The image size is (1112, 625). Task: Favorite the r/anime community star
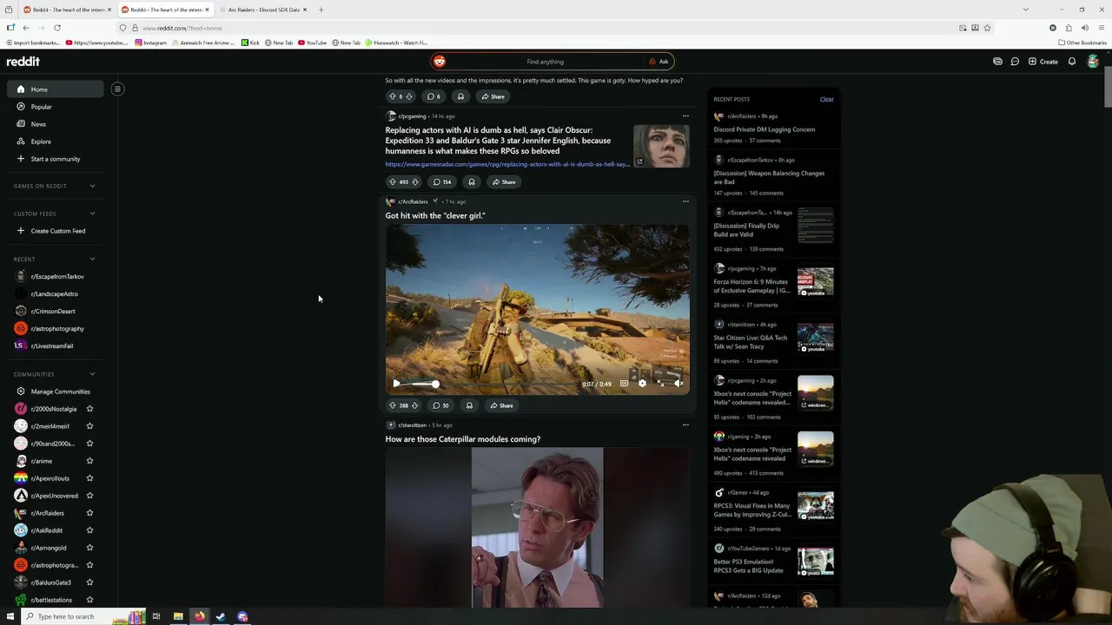pyautogui.click(x=89, y=461)
